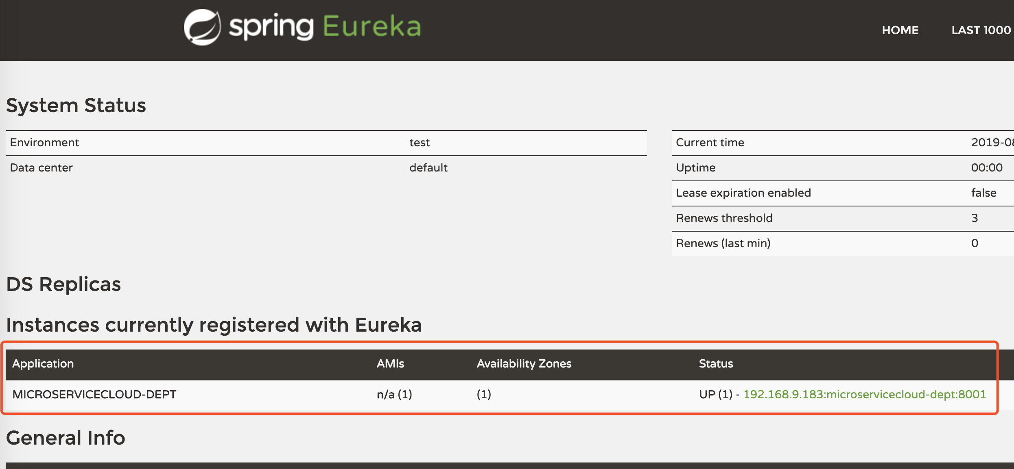
Task: Click the Spring leaf logo icon
Action: [x=202, y=27]
